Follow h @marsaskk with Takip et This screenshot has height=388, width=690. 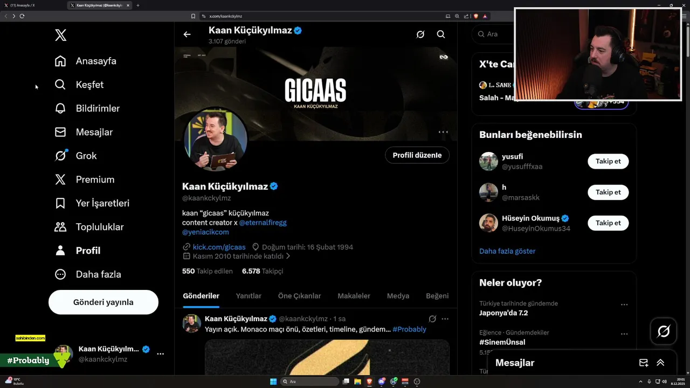point(608,192)
